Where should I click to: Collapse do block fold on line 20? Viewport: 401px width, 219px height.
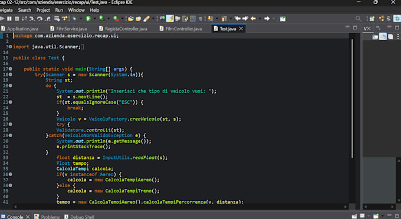tap(10, 85)
